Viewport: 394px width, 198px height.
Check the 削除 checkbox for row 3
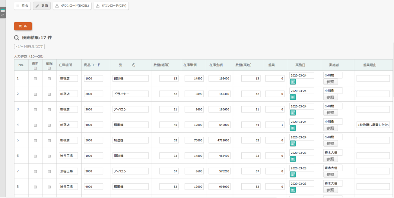[x=49, y=110]
